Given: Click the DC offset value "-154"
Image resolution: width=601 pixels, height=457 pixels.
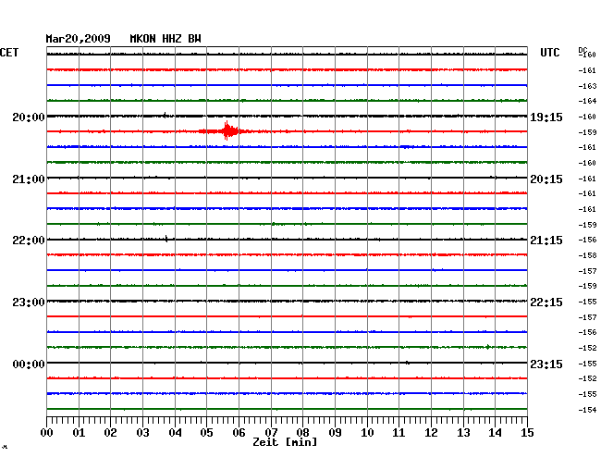Looking at the screenshot, I should (x=587, y=410).
